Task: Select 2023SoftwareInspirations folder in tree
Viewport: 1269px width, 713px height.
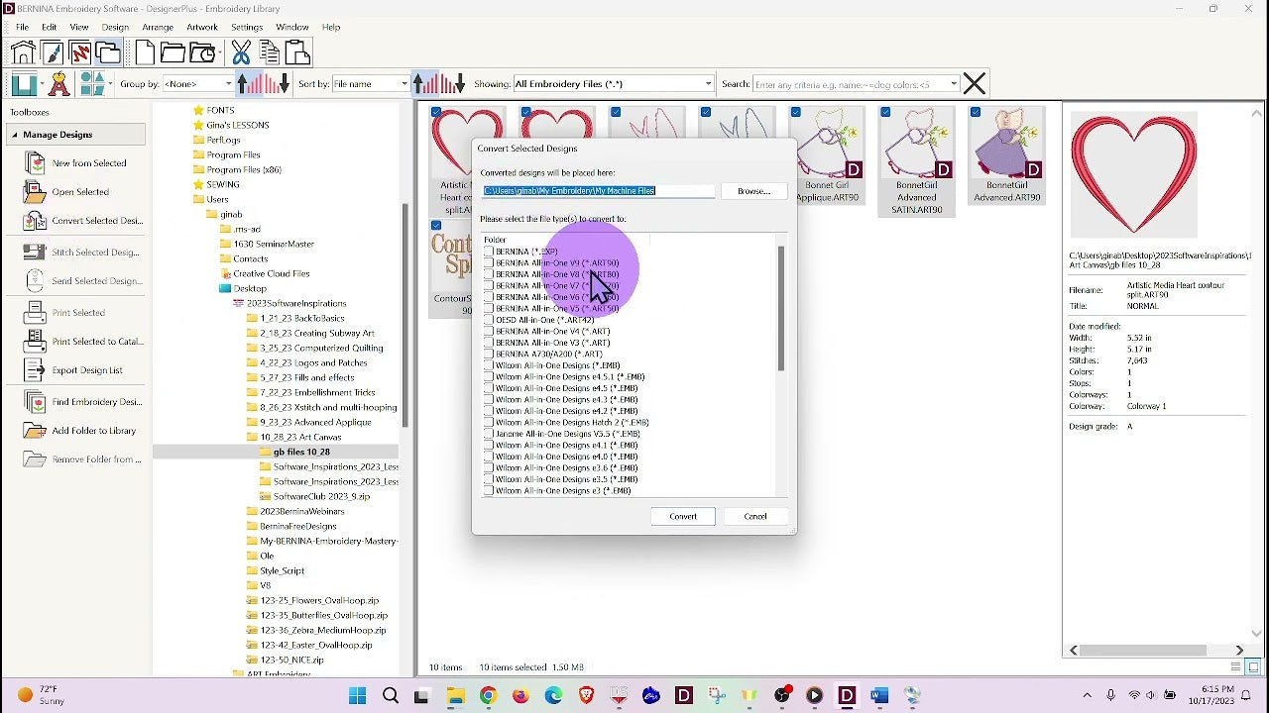Action: pos(296,303)
